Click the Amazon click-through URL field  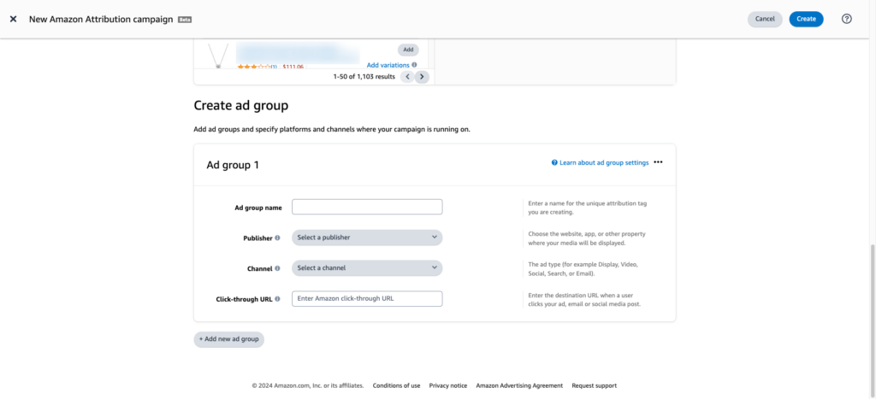pyautogui.click(x=367, y=298)
